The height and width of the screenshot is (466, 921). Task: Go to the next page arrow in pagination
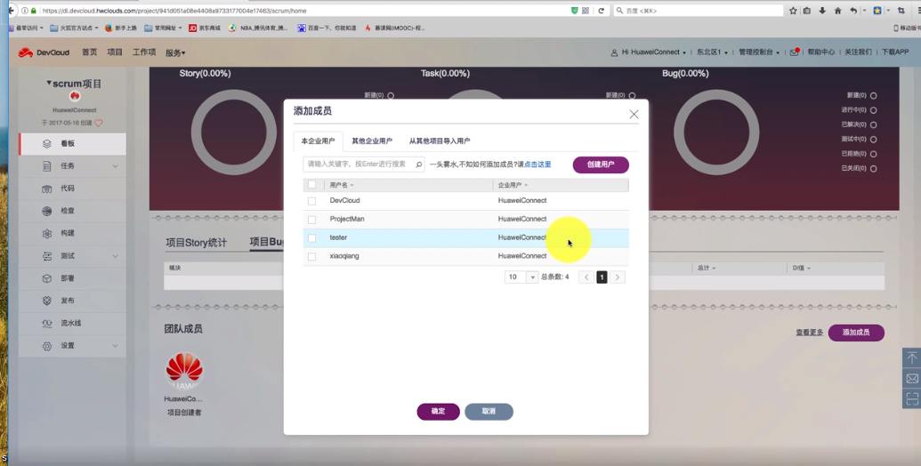pyautogui.click(x=618, y=277)
